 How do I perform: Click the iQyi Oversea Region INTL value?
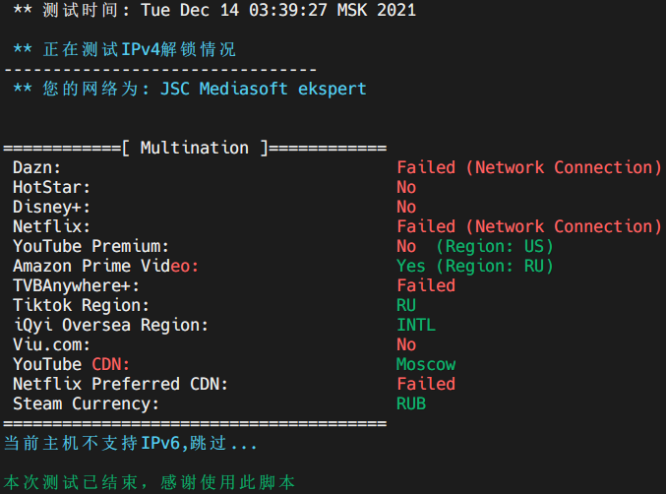point(416,325)
